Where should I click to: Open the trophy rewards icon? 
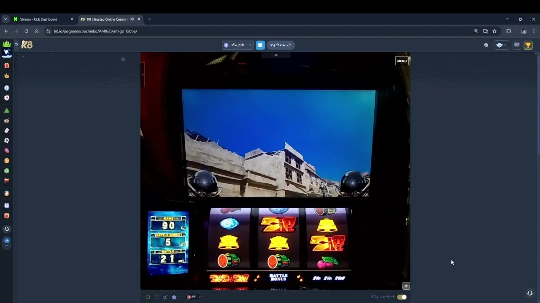pyautogui.click(x=528, y=45)
